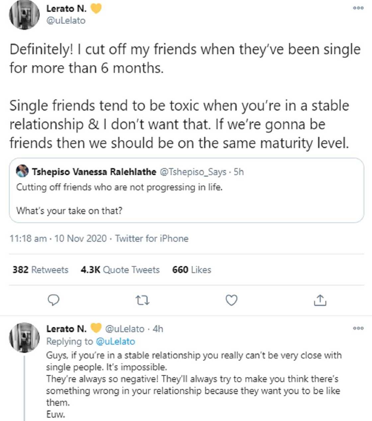Click Lerato N. profile avatar at top
372x421 pixels.
click(x=24, y=15)
